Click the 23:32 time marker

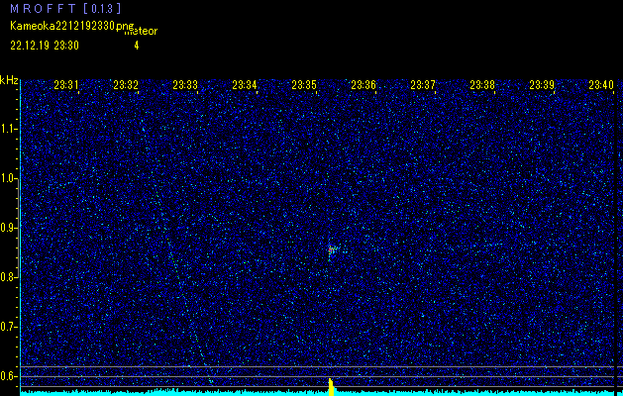[x=126, y=85]
